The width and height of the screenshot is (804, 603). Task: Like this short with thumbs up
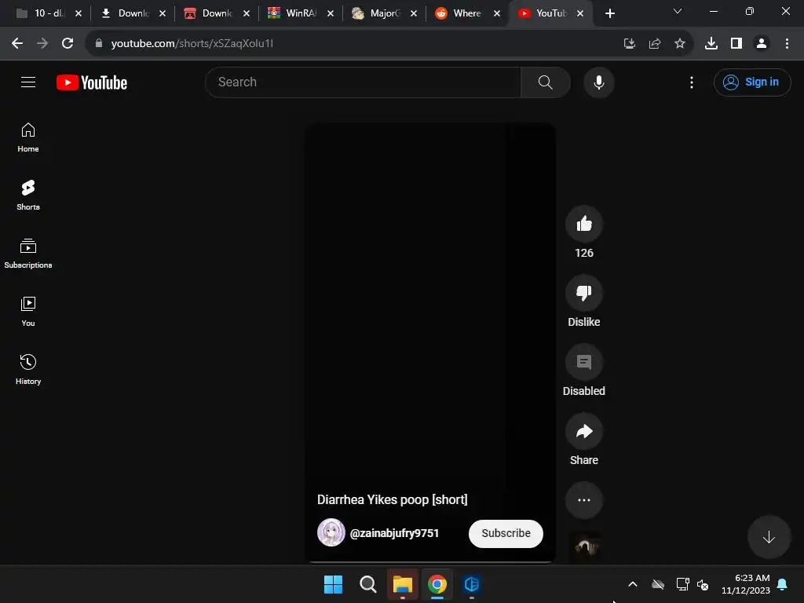pos(584,224)
